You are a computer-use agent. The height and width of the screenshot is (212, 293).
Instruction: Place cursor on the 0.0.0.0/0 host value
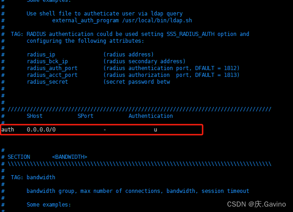click(41, 130)
